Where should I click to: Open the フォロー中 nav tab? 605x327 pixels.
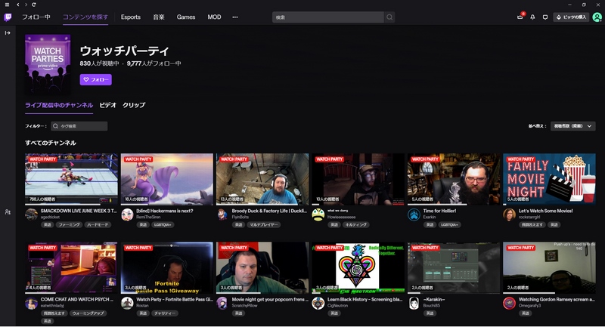[36, 17]
